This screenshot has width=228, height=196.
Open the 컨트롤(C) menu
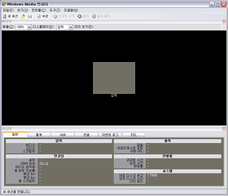[39, 10]
